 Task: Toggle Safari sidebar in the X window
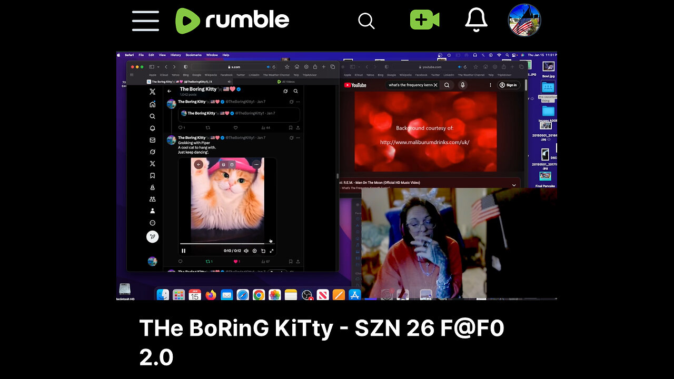click(x=152, y=67)
